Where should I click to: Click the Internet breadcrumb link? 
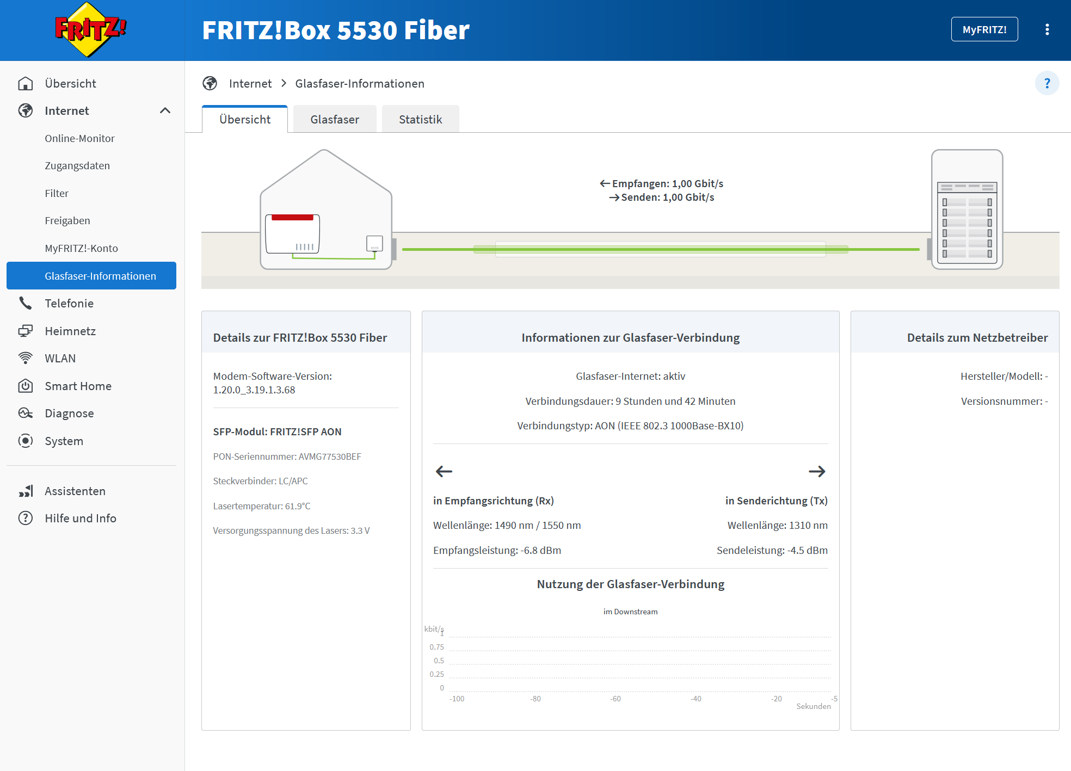click(x=250, y=83)
